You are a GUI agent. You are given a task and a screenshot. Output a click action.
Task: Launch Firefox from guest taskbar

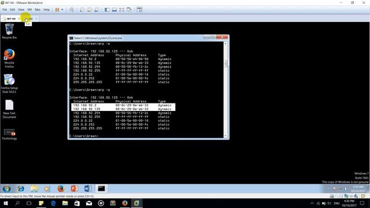coord(61,189)
